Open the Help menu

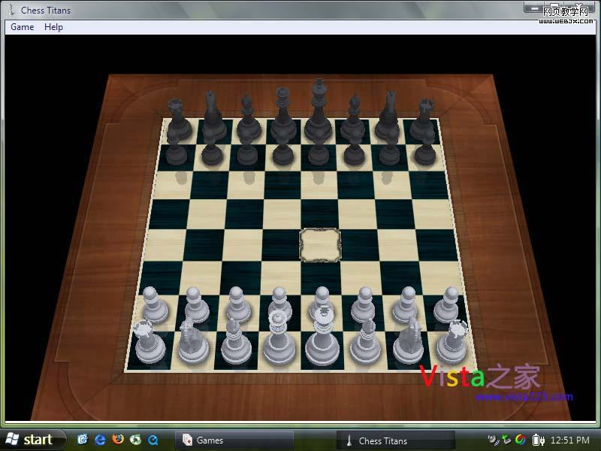coord(53,27)
